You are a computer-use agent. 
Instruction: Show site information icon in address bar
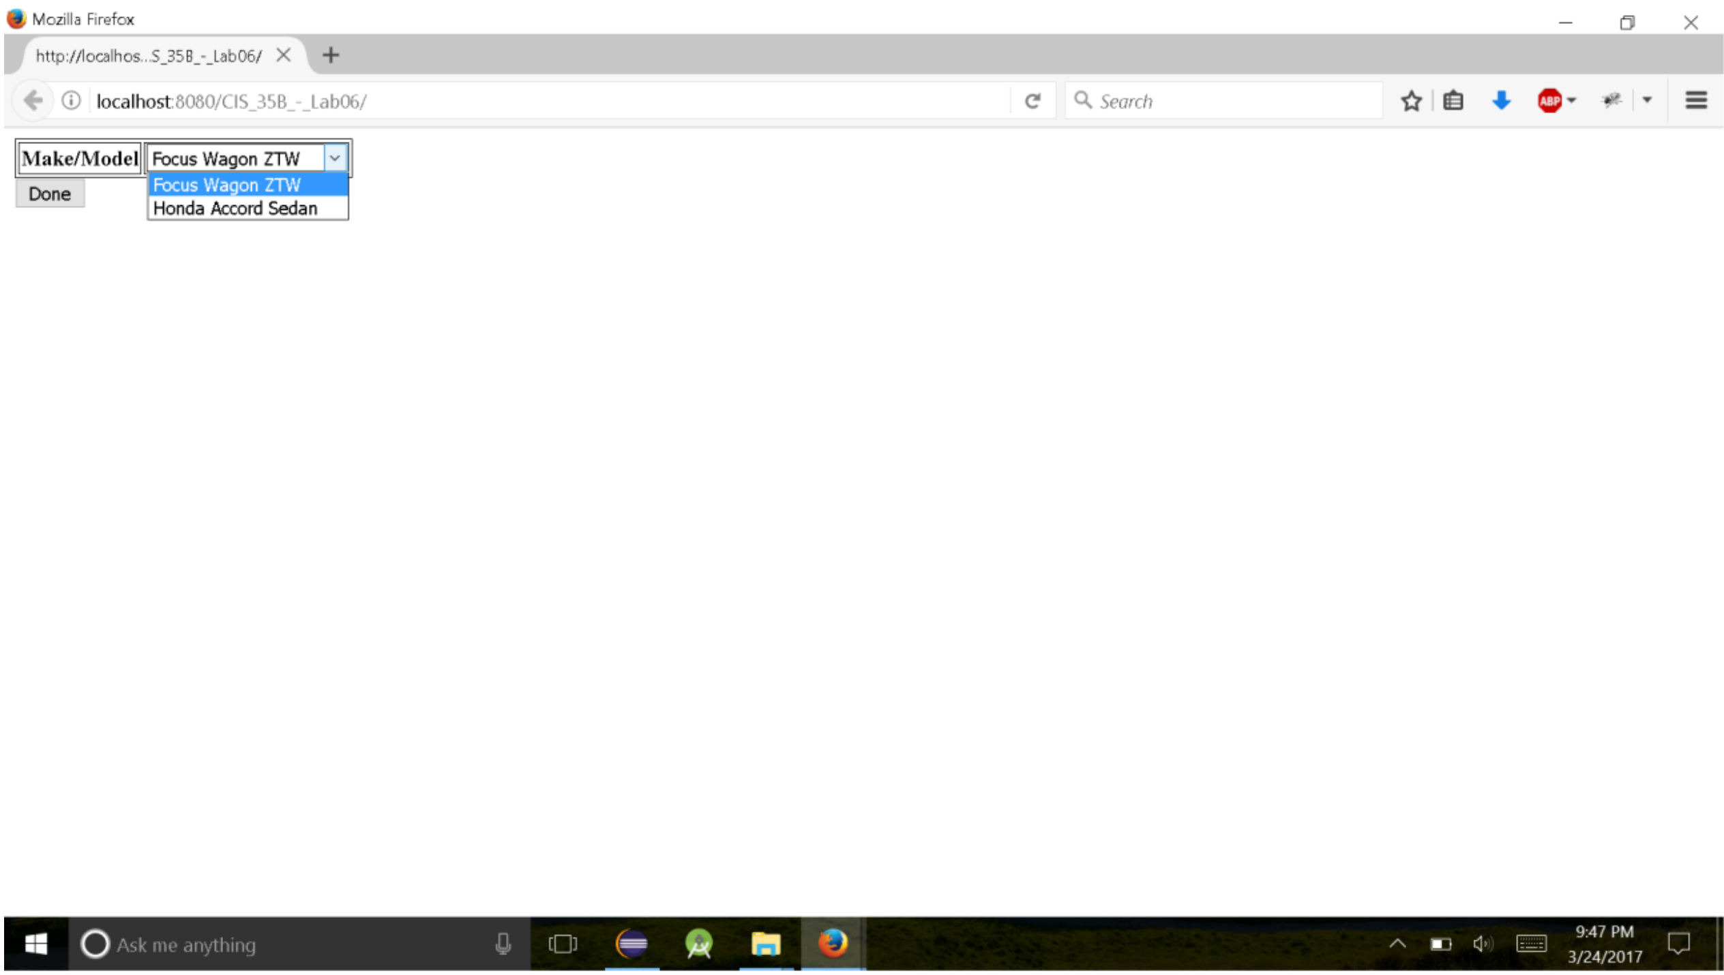(71, 101)
